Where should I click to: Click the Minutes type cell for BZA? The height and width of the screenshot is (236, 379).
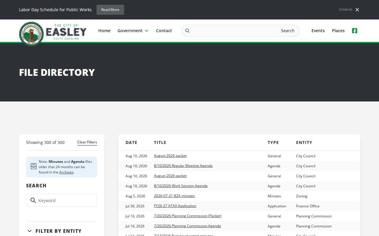click(274, 196)
